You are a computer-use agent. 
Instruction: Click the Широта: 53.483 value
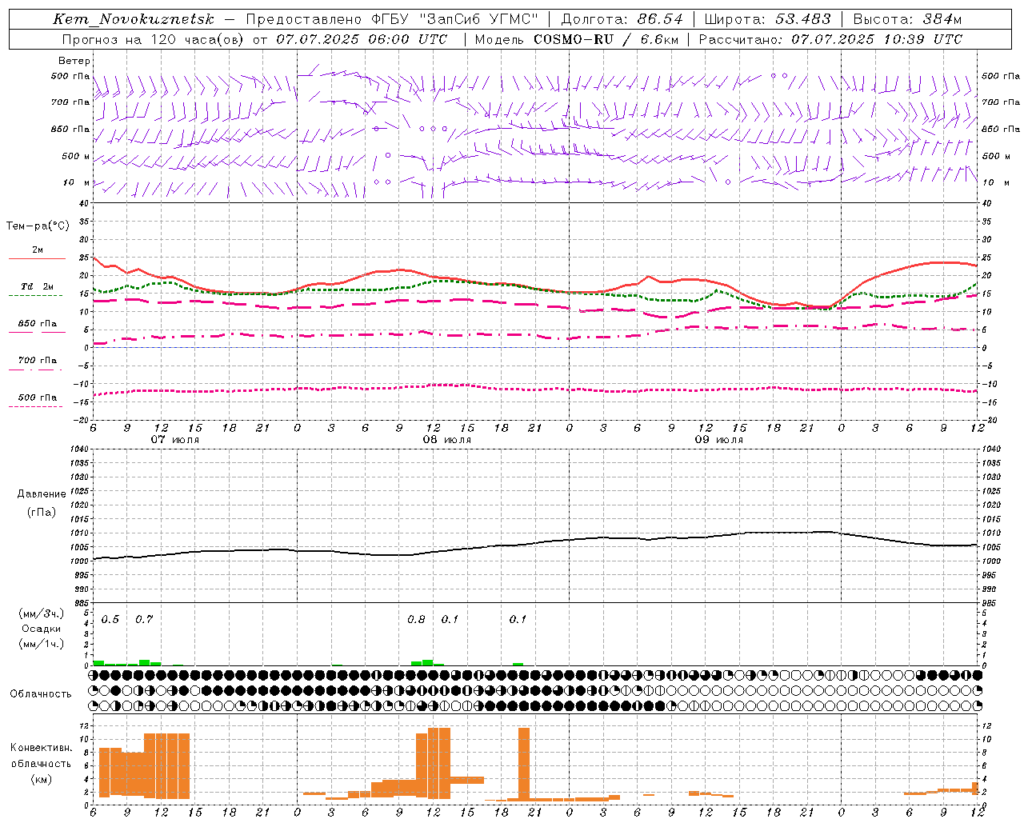(768, 19)
